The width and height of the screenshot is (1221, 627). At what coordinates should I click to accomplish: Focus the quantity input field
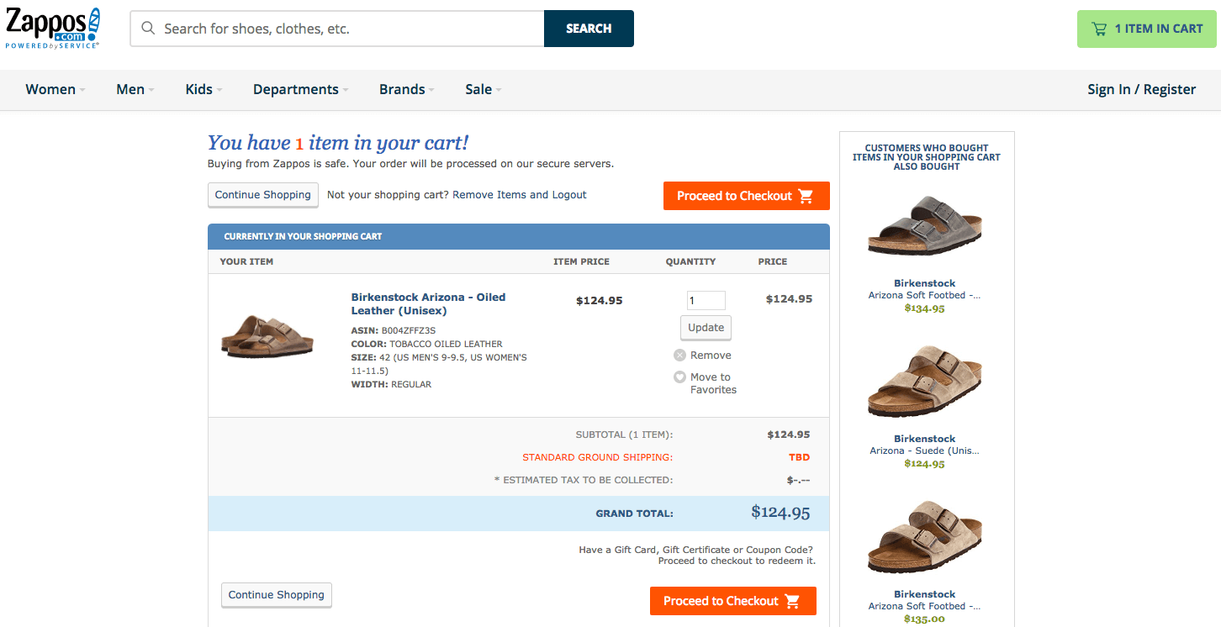point(706,301)
